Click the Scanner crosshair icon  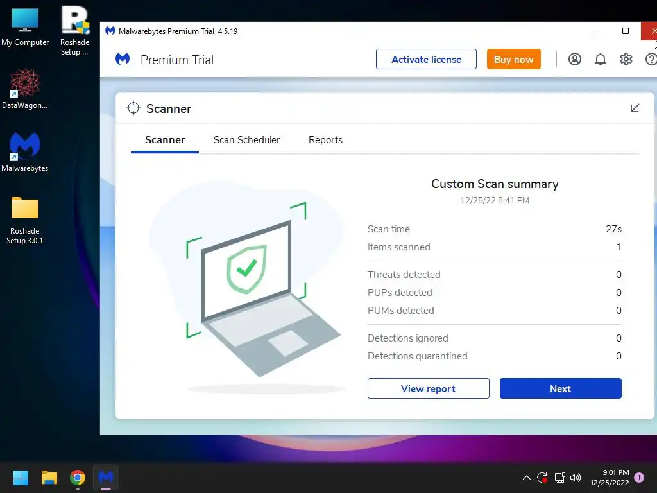click(133, 108)
